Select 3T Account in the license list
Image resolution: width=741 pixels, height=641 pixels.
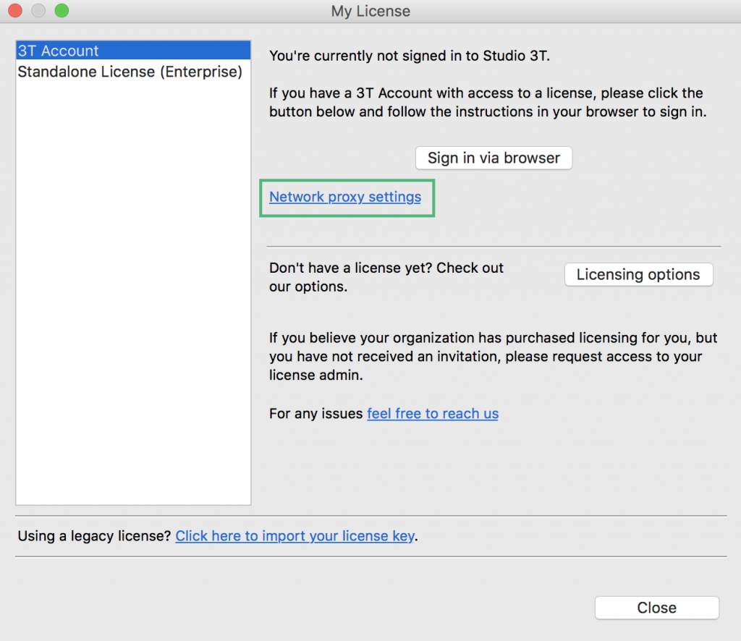pos(133,51)
